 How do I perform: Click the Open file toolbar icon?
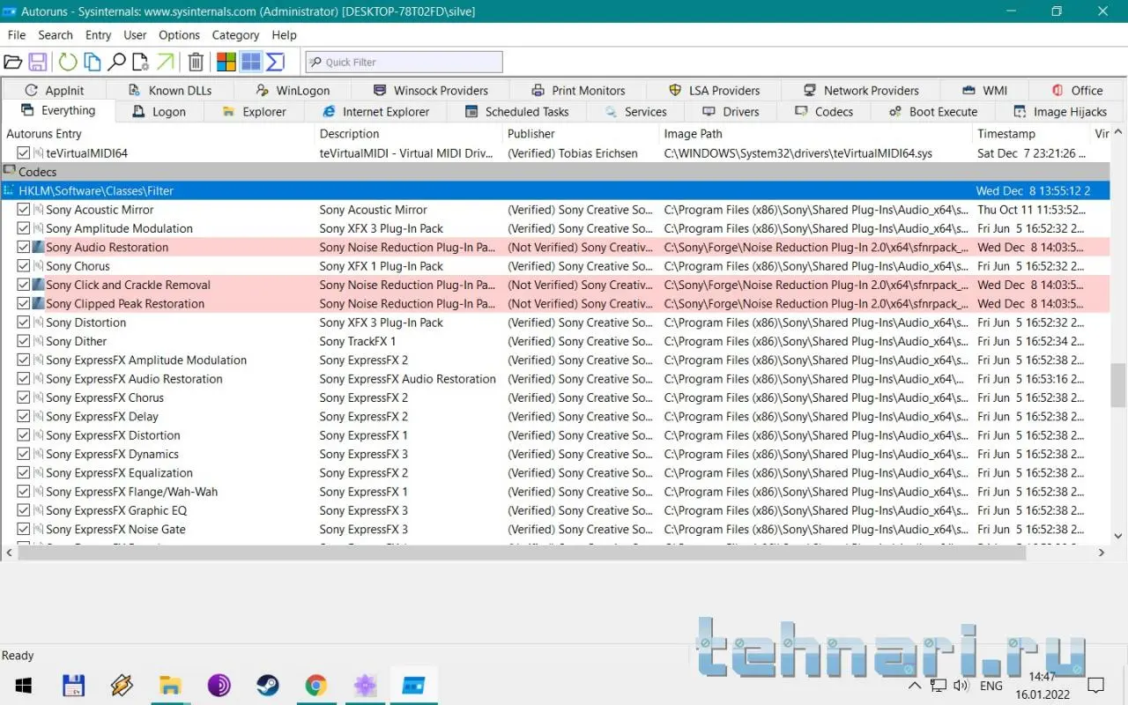pyautogui.click(x=12, y=62)
